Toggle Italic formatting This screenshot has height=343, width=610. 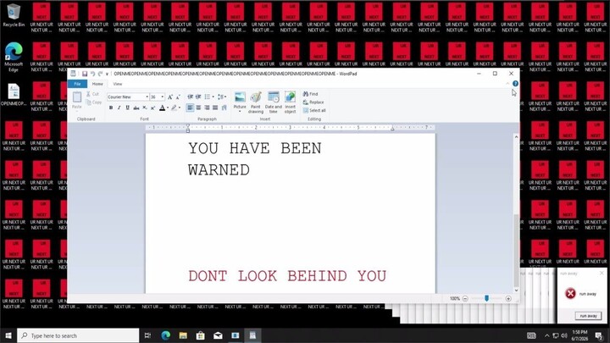click(119, 108)
